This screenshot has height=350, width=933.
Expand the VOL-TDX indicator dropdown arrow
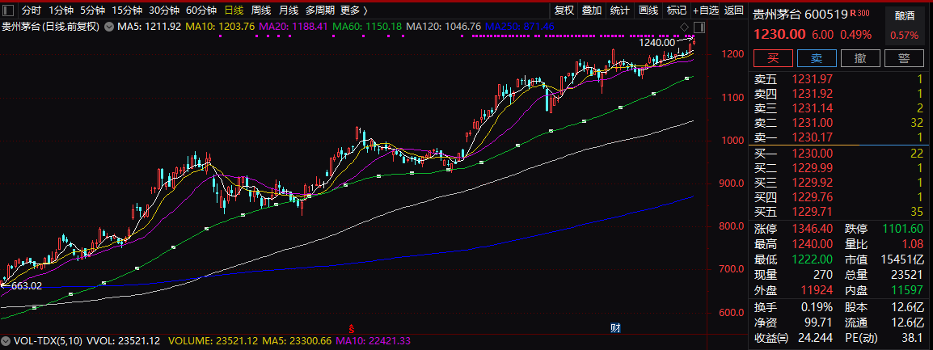6,341
